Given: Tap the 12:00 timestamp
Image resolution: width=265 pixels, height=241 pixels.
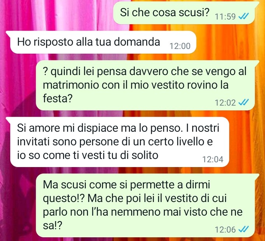Looking at the screenshot, I should (180, 46).
